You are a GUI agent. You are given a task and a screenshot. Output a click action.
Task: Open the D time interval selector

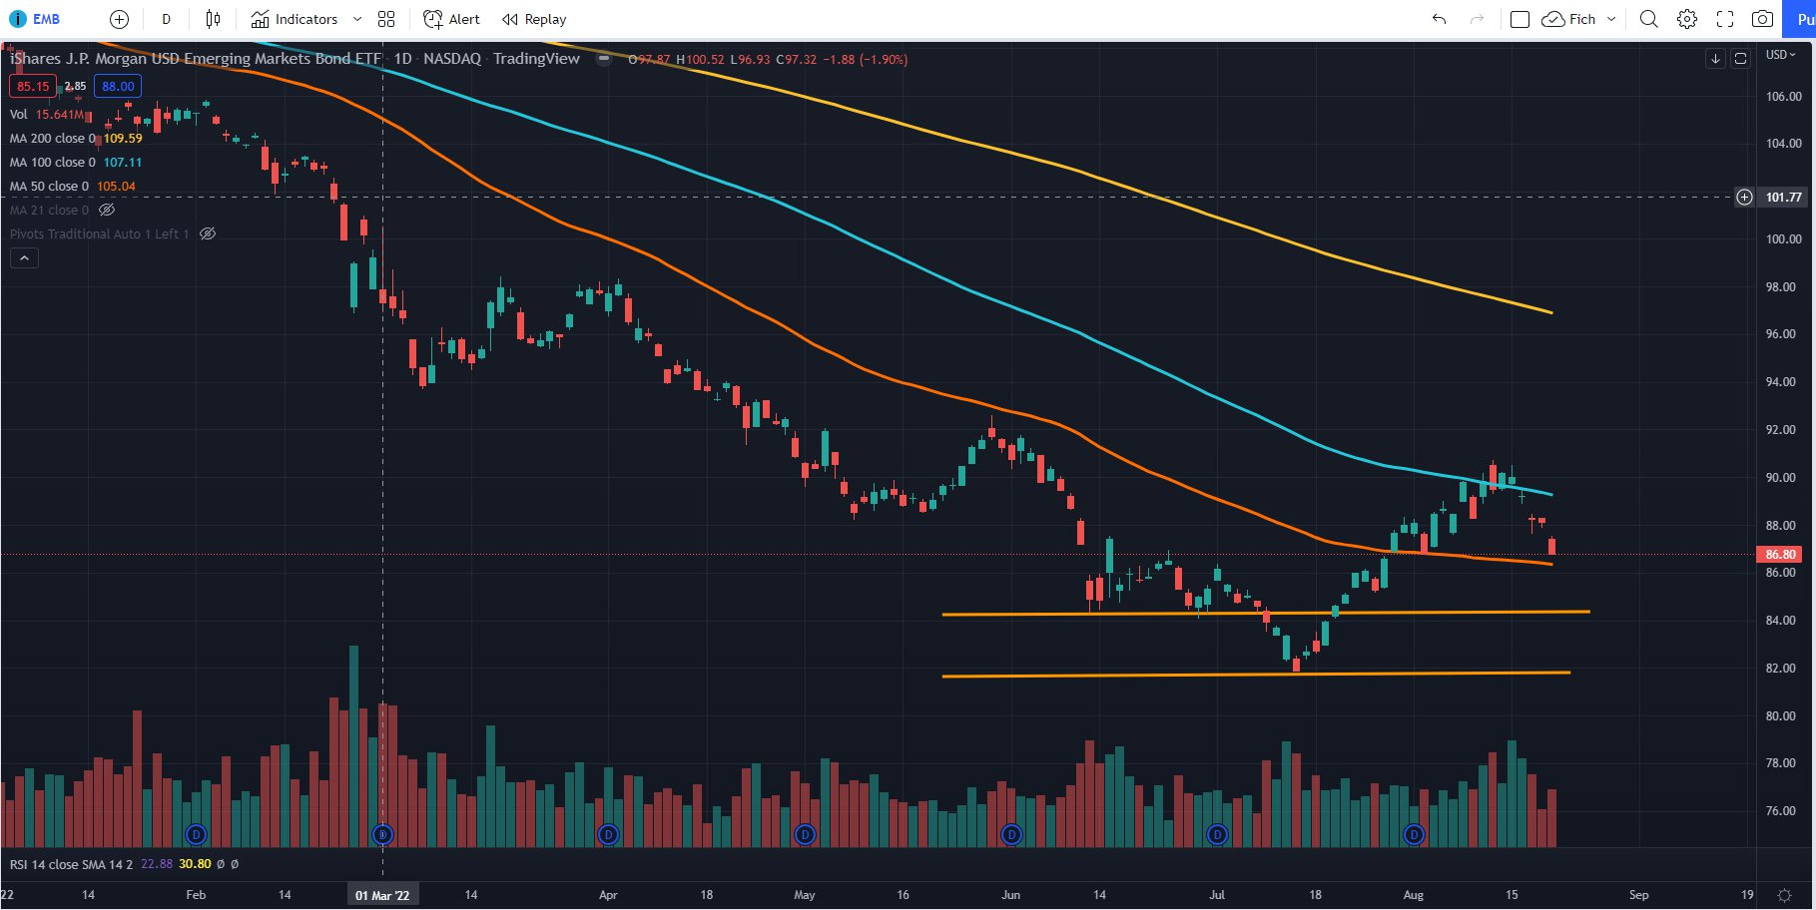tap(166, 19)
